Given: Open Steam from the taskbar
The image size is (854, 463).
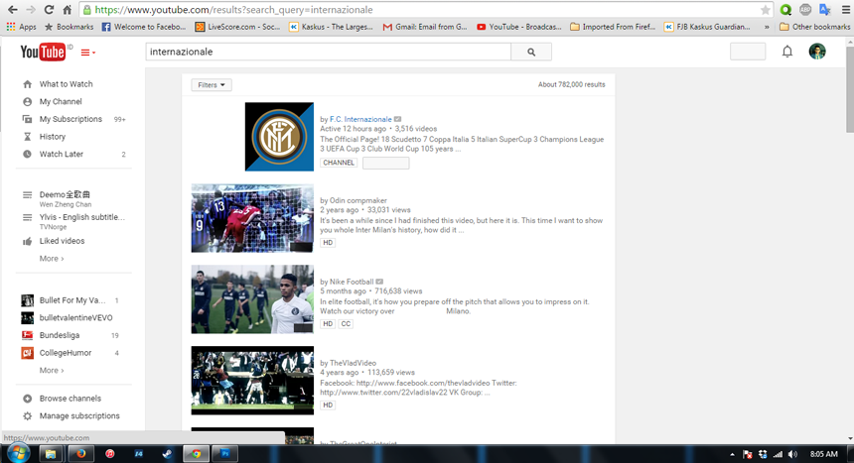Looking at the screenshot, I should coord(167,453).
